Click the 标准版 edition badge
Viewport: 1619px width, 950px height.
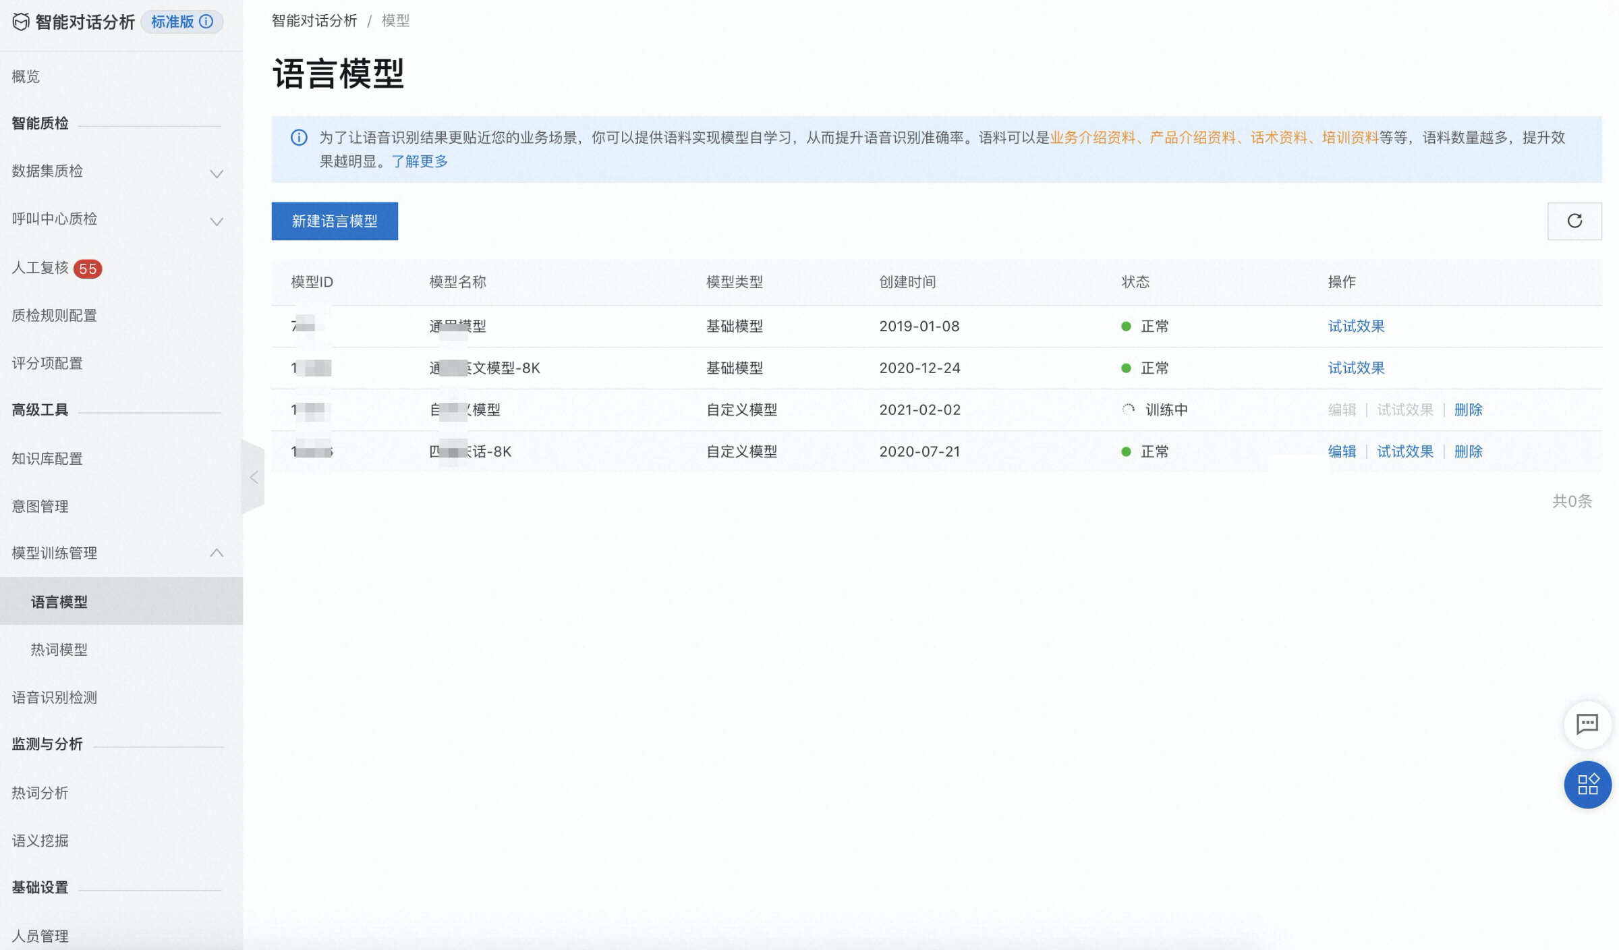point(182,22)
